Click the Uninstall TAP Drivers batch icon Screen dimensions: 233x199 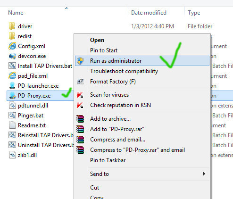click(12, 145)
